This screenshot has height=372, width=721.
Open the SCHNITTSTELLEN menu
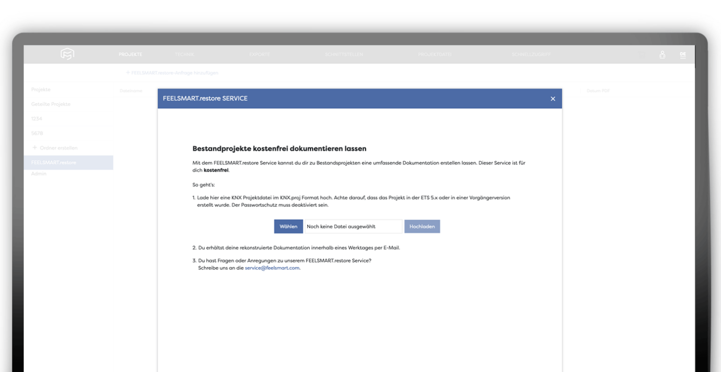[344, 54]
